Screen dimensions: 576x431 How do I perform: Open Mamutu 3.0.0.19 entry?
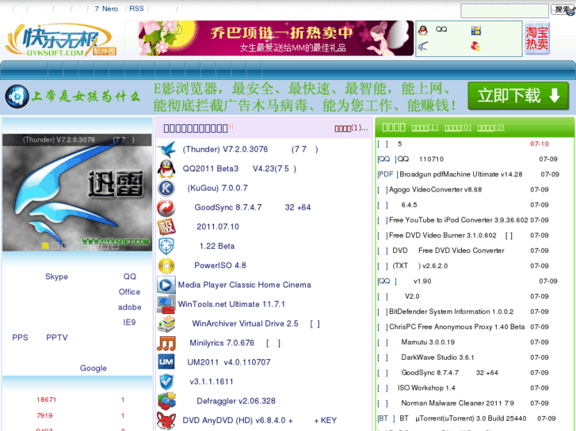point(428,342)
